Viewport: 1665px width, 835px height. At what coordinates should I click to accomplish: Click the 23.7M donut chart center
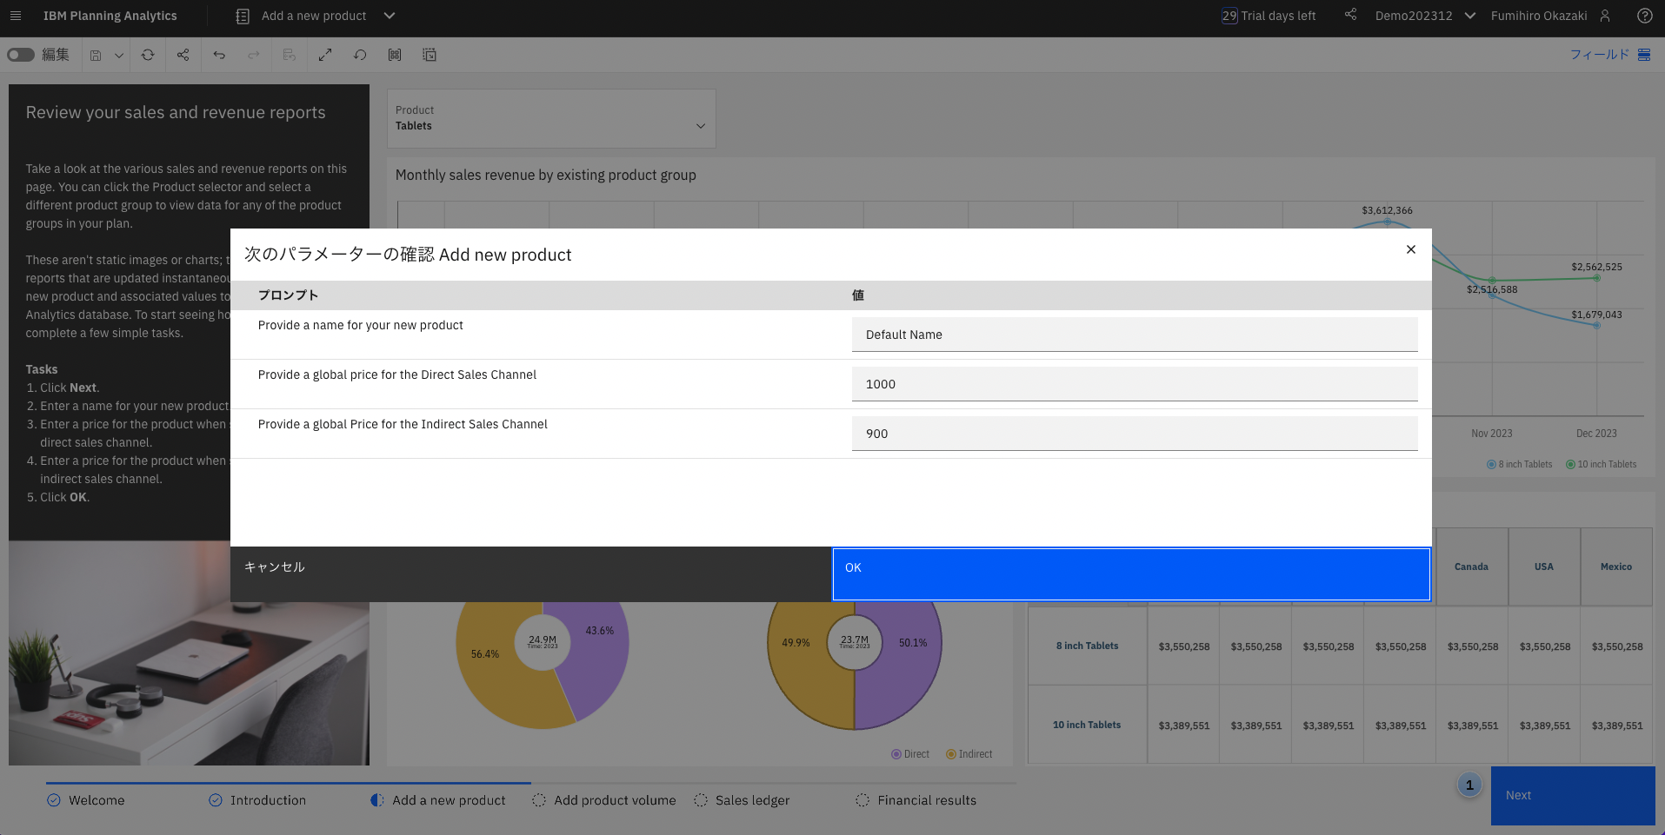[x=855, y=641]
